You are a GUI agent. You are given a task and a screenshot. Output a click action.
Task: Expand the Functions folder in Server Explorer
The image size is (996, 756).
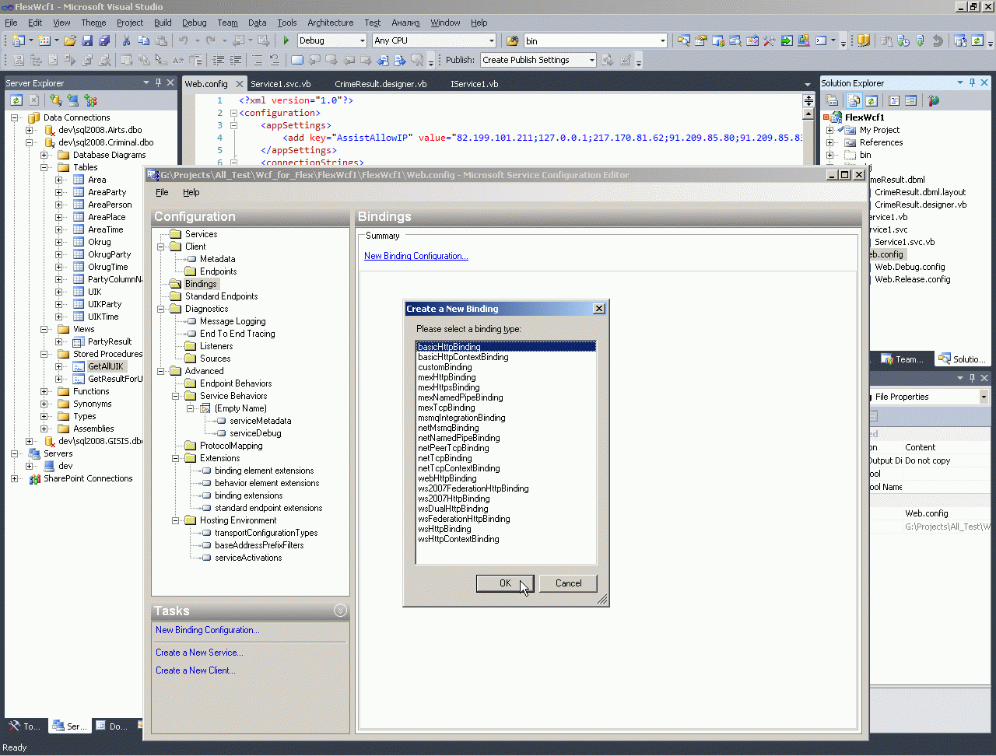click(44, 391)
